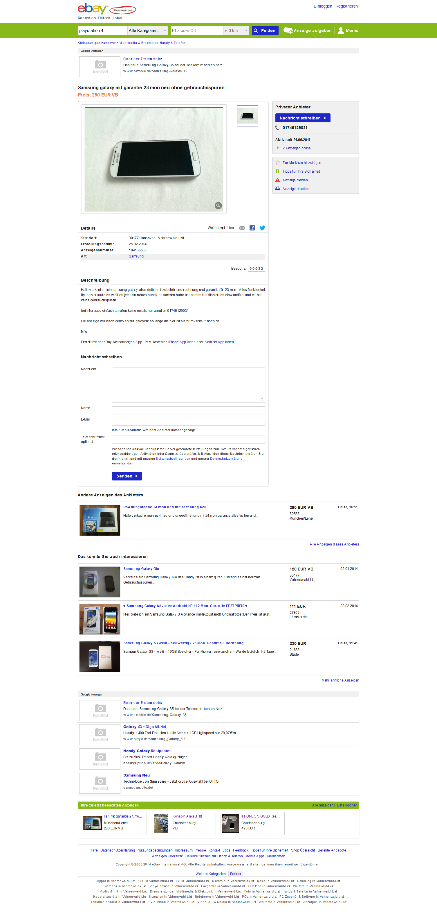
Task: Click the red warning report icon
Action: point(278,180)
